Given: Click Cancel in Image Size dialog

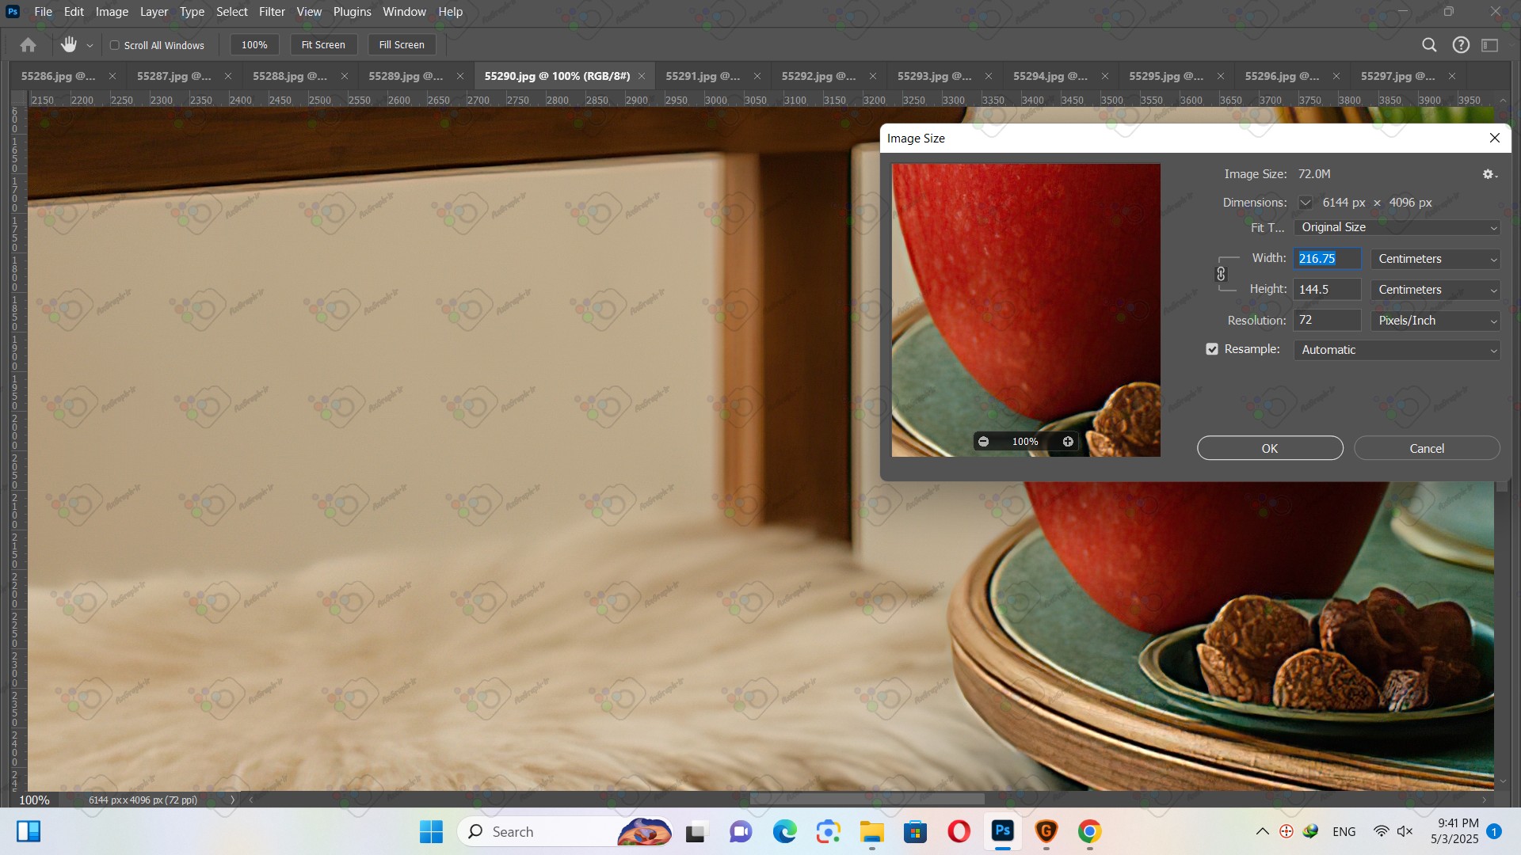Looking at the screenshot, I should pyautogui.click(x=1427, y=448).
